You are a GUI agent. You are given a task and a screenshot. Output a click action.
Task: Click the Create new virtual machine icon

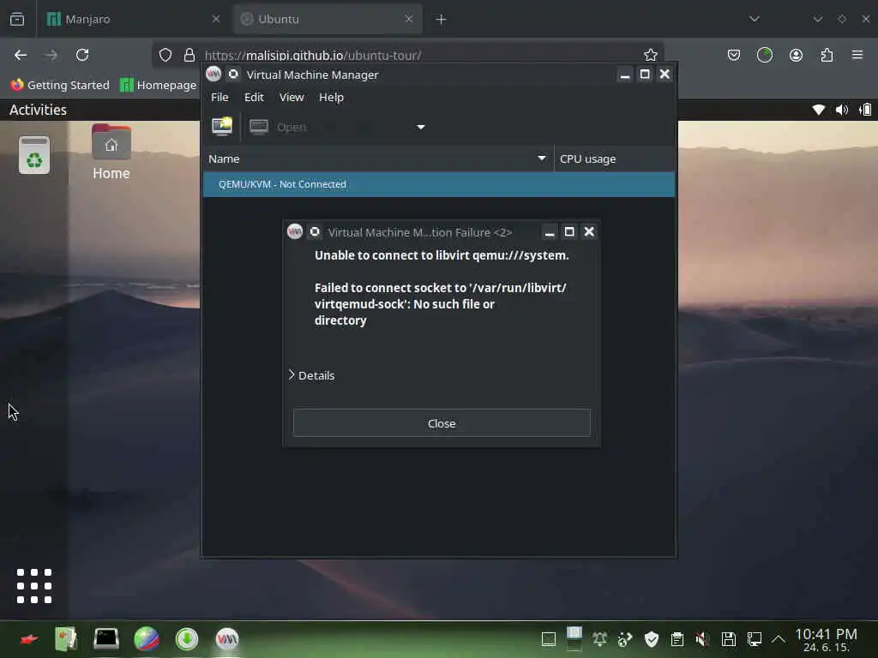[x=222, y=127]
